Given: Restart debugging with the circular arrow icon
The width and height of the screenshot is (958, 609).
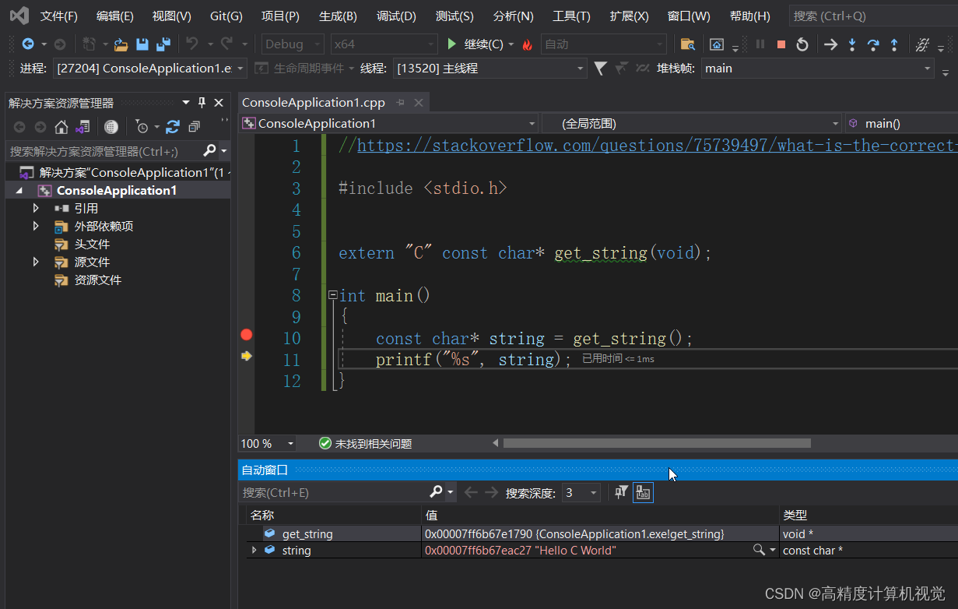Looking at the screenshot, I should pos(802,44).
